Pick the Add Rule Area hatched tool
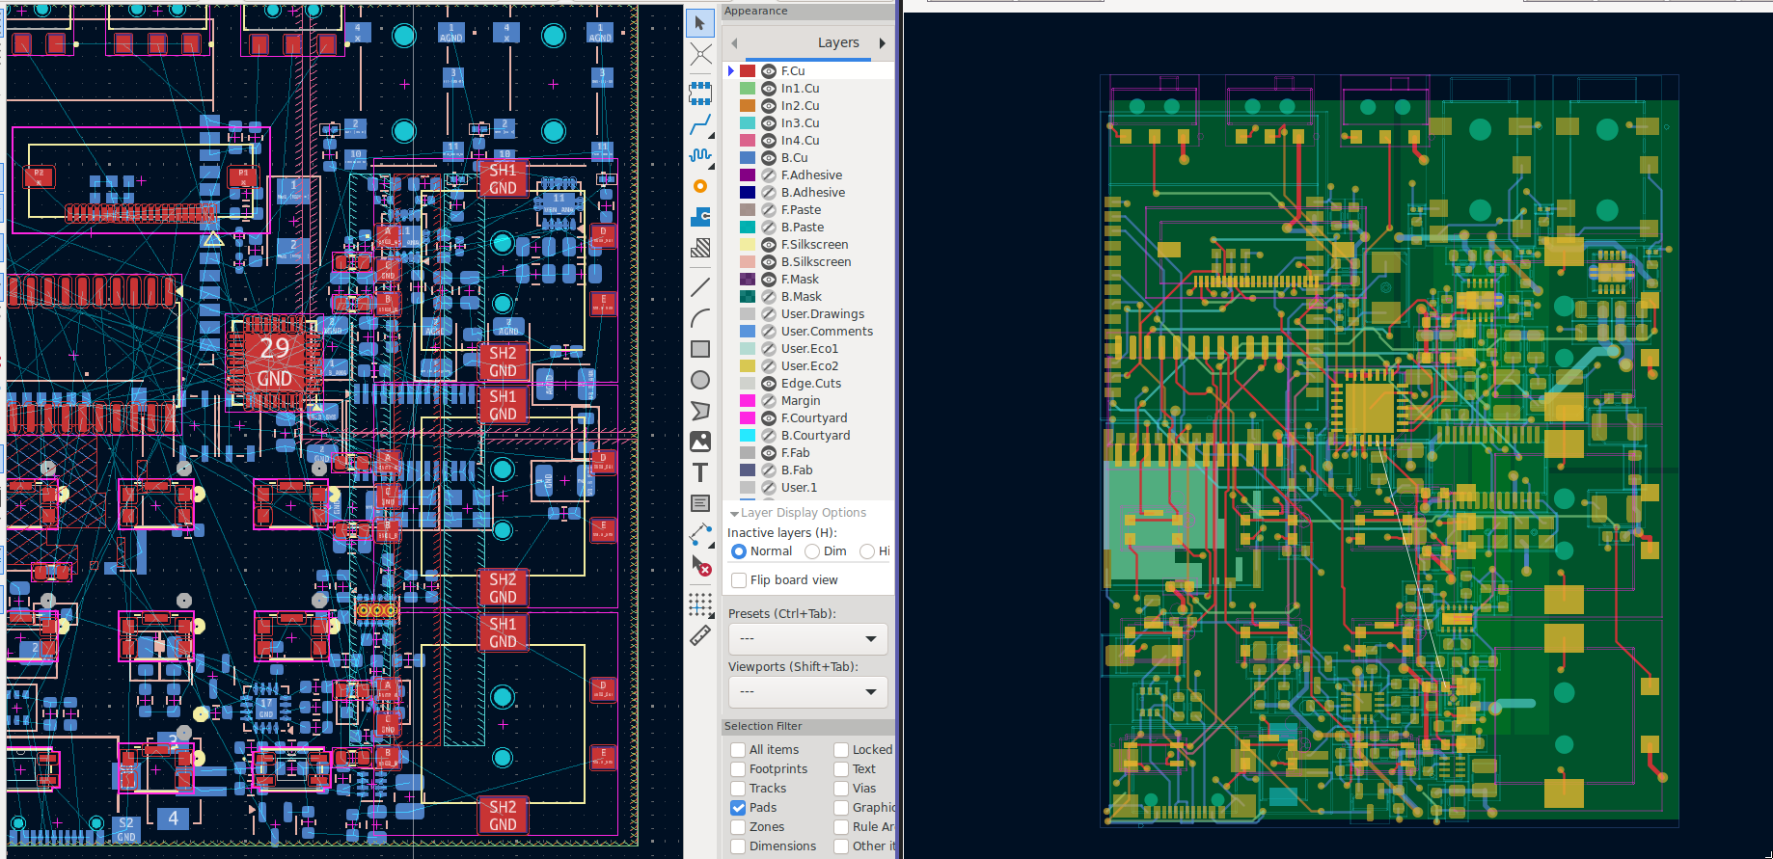This screenshot has width=1773, height=859. (x=700, y=248)
